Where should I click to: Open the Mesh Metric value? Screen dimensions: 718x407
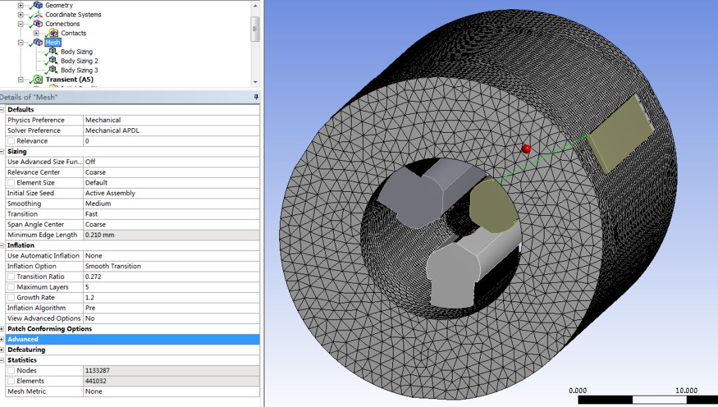(172, 392)
